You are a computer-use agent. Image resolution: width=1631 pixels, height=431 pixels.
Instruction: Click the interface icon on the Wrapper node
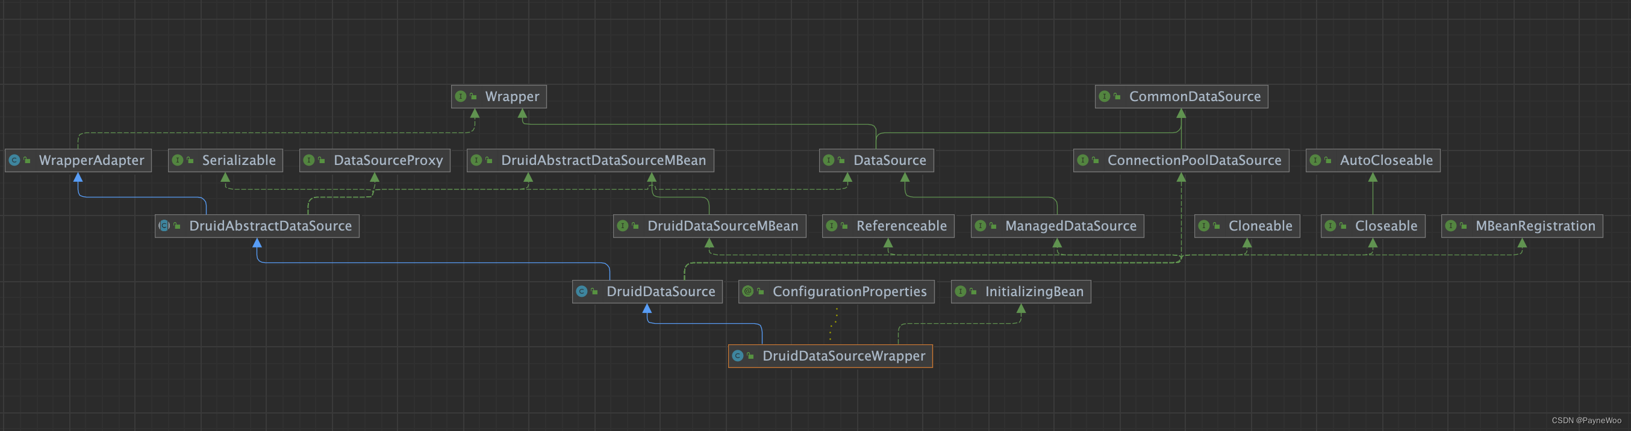pyautogui.click(x=460, y=96)
